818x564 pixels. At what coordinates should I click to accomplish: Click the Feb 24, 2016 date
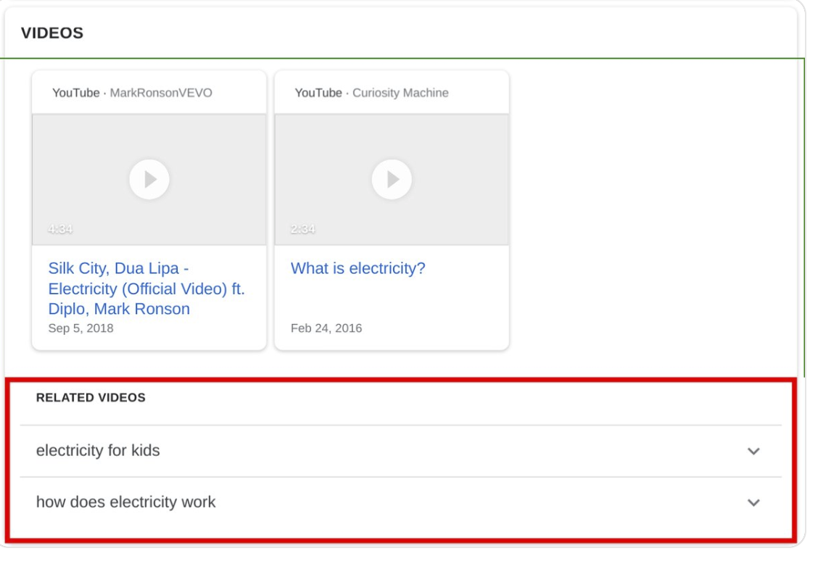326,328
